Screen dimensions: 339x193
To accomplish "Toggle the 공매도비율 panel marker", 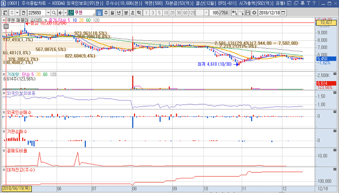I will (4, 151).
